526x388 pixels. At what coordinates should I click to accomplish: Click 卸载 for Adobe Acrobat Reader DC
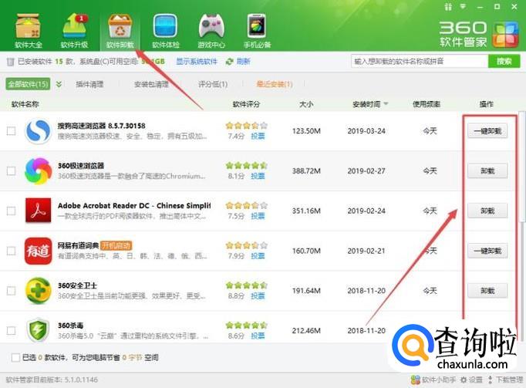coord(487,211)
